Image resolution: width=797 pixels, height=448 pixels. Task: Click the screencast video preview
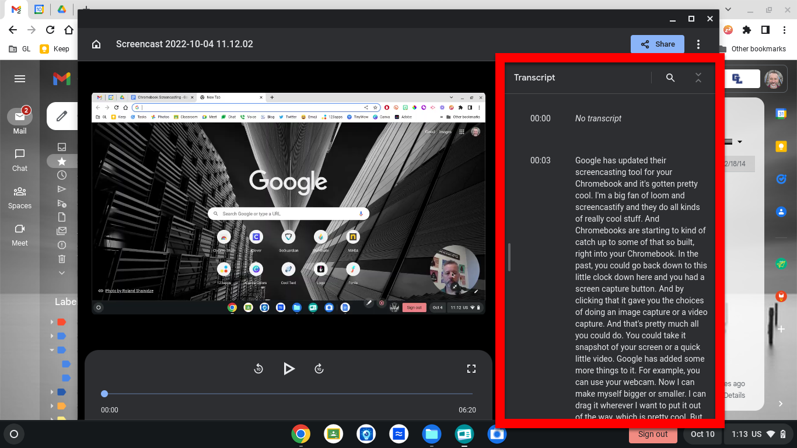coord(288,203)
